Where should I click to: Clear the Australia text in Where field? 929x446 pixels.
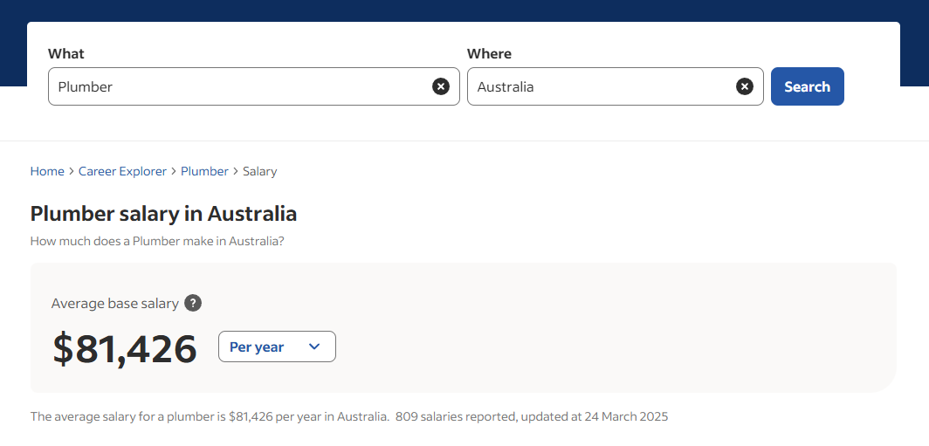(x=745, y=86)
